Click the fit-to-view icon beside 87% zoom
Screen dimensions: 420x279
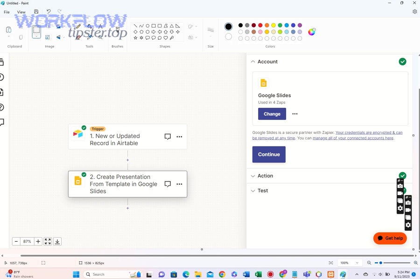coord(48,241)
